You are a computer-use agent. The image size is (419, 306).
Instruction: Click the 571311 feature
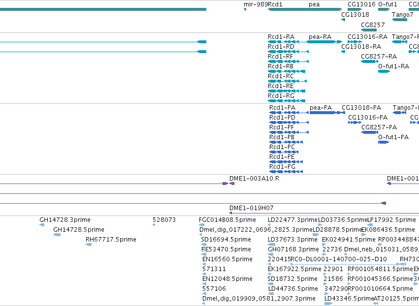pos(204,274)
